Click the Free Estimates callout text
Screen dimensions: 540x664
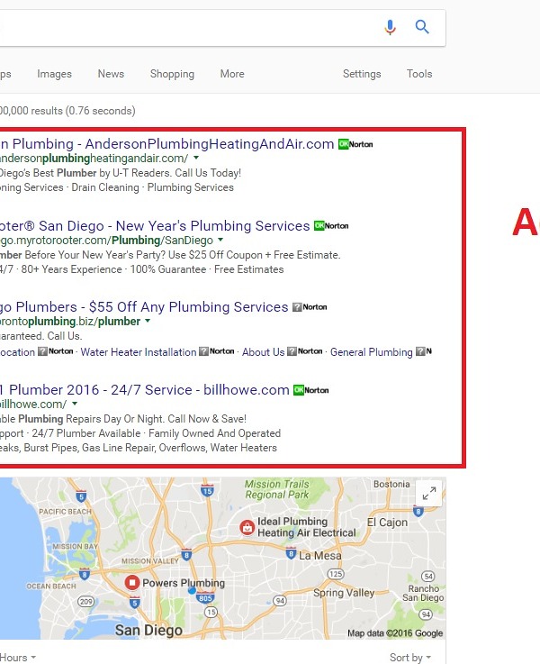(x=248, y=269)
